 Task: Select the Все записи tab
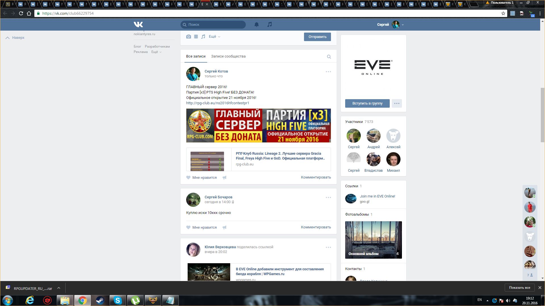click(196, 56)
